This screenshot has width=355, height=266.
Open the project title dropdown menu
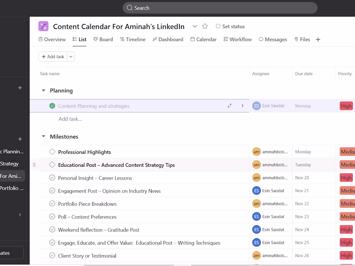click(x=195, y=26)
